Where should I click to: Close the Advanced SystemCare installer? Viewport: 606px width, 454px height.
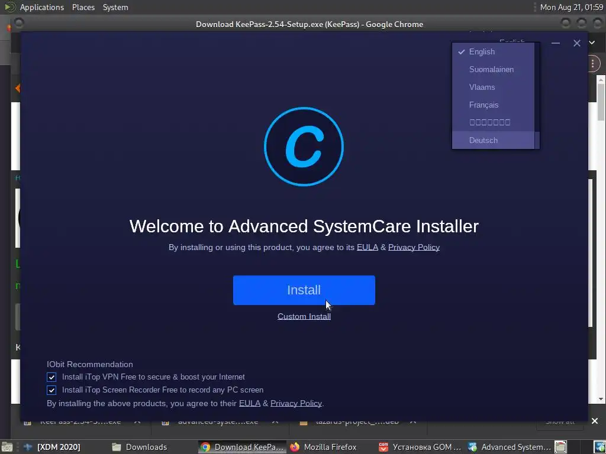[576, 43]
